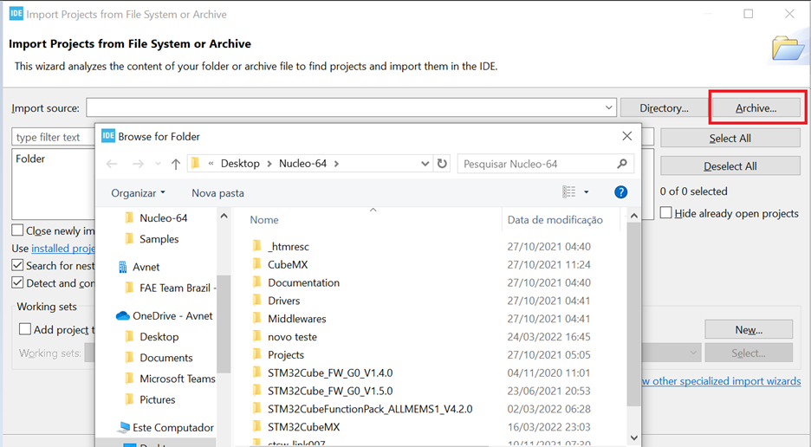The width and height of the screenshot is (811, 447).
Task: Select the STM32Cube_FW_G0_V1.4.0 folder
Action: [x=330, y=373]
